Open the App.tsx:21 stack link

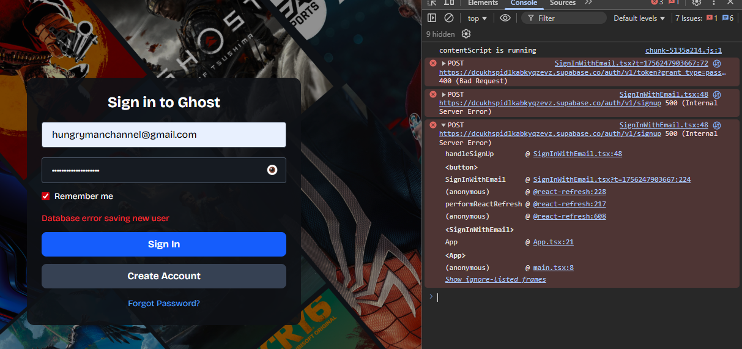[x=553, y=242]
